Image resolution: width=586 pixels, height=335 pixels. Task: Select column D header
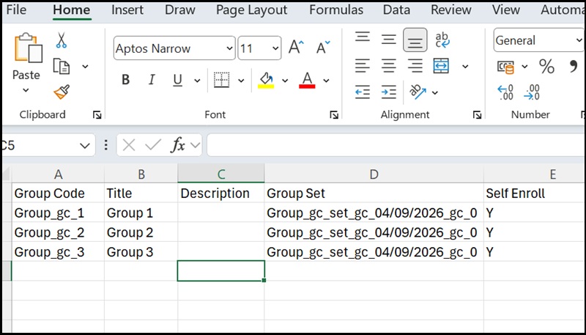[374, 174]
